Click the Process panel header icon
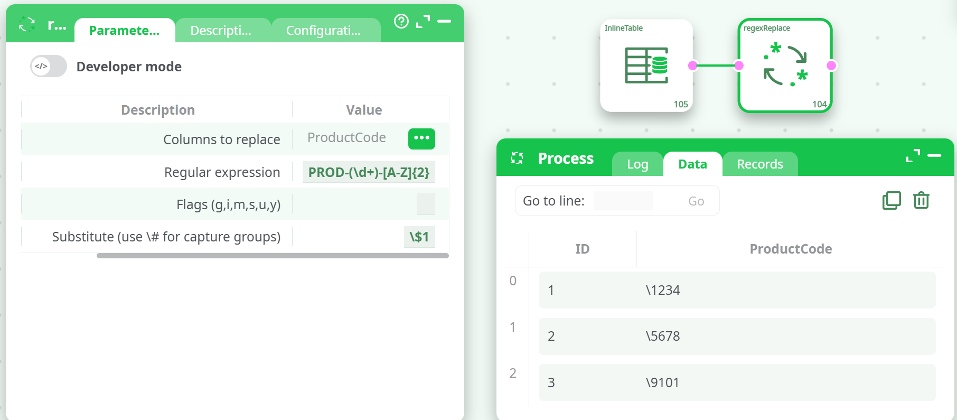 point(517,158)
